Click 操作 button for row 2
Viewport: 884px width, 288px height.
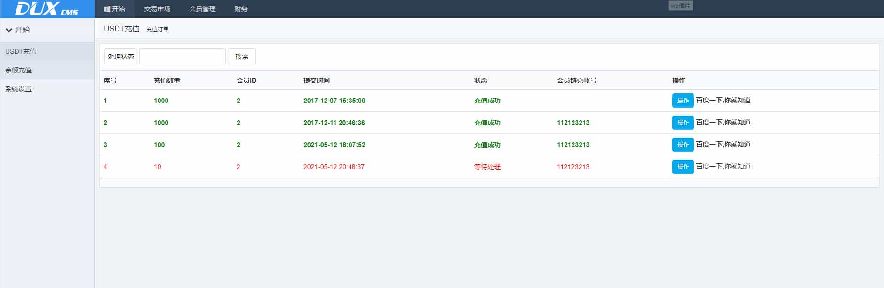(683, 123)
